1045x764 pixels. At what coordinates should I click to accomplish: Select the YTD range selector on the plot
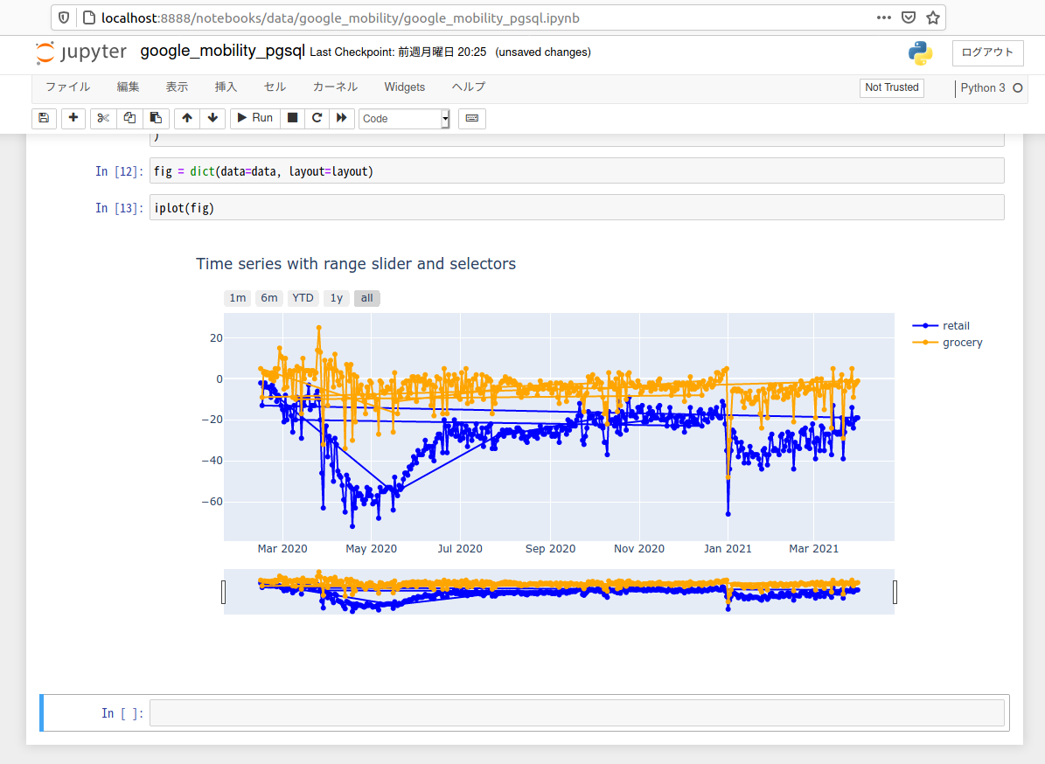tap(302, 298)
